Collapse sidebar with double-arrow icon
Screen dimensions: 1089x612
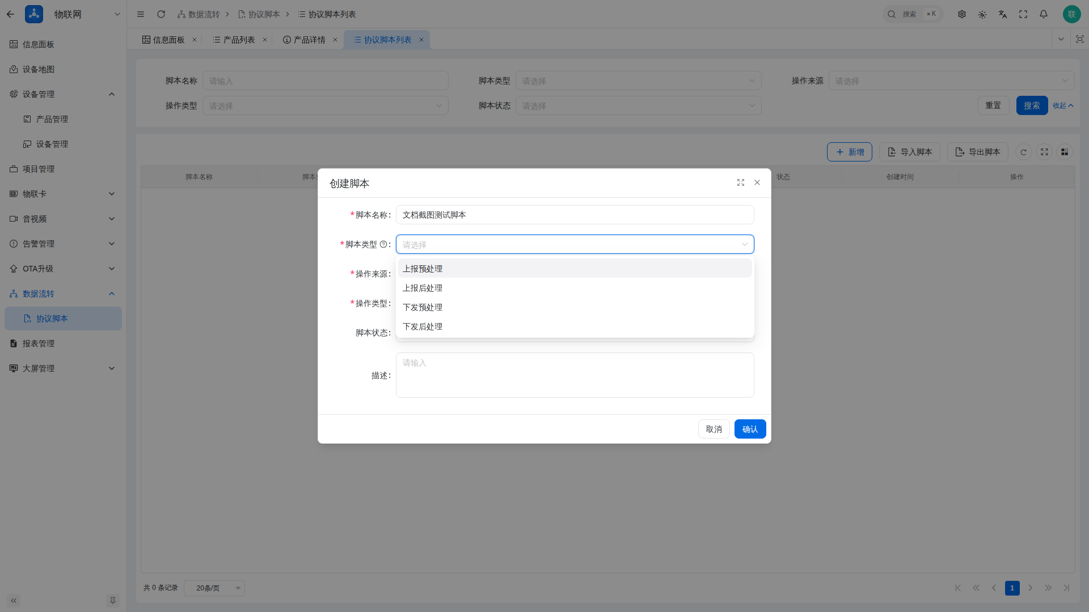tap(14, 601)
